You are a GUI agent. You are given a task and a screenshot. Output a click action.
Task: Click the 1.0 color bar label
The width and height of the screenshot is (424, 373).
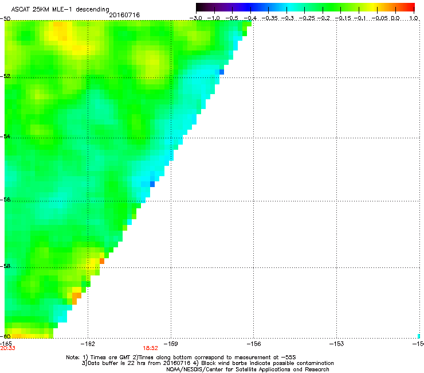click(x=414, y=18)
